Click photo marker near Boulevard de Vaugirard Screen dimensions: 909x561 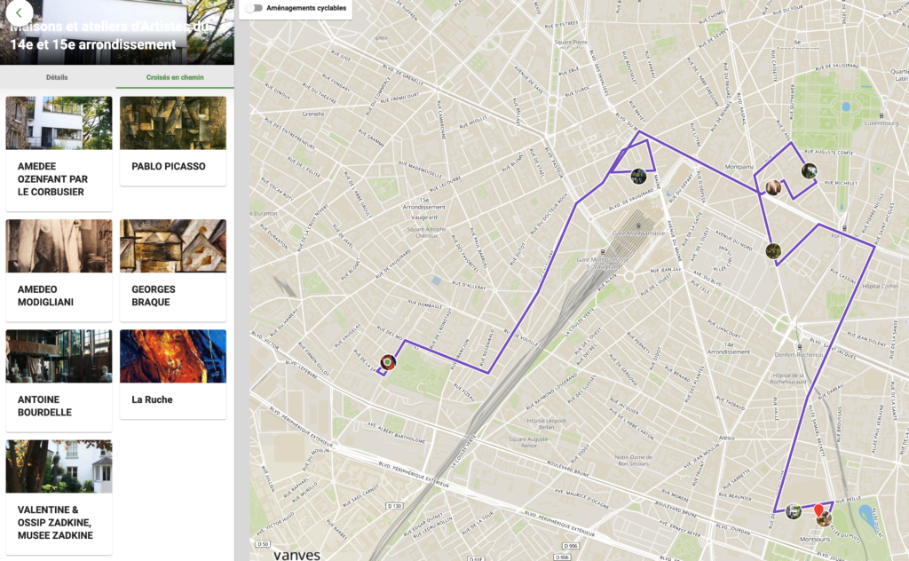click(638, 176)
